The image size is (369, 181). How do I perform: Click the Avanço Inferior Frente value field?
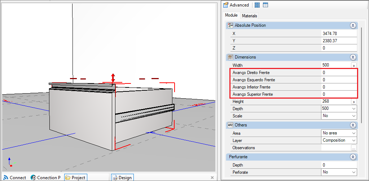pyautogui.click(x=339, y=87)
